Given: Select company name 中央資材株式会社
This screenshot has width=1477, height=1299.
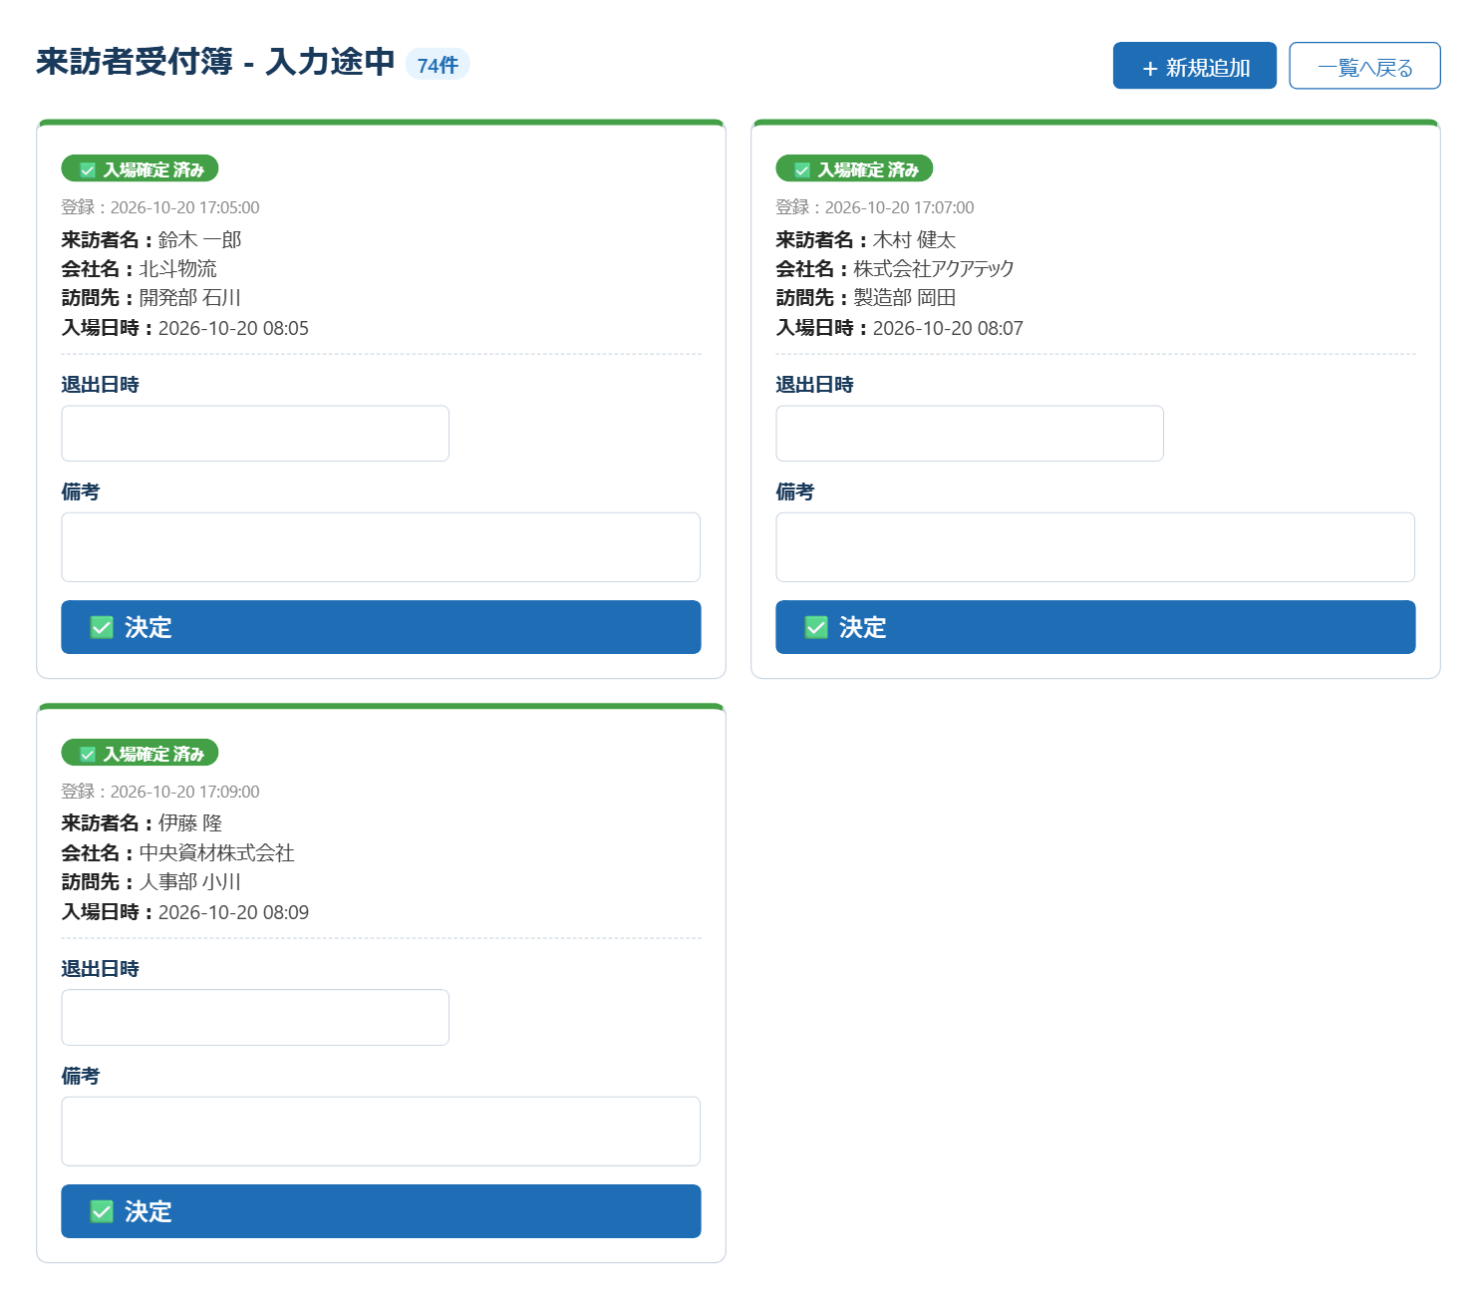Looking at the screenshot, I should (217, 853).
